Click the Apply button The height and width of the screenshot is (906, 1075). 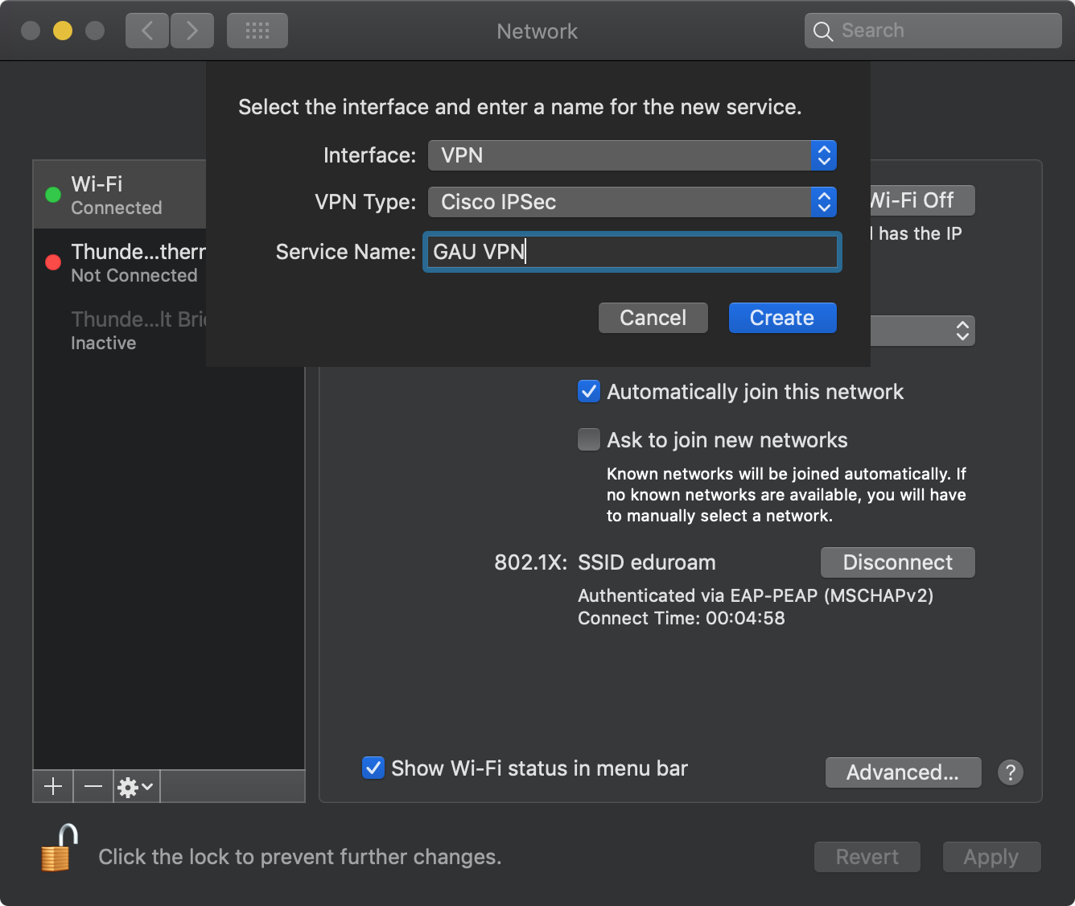(991, 857)
